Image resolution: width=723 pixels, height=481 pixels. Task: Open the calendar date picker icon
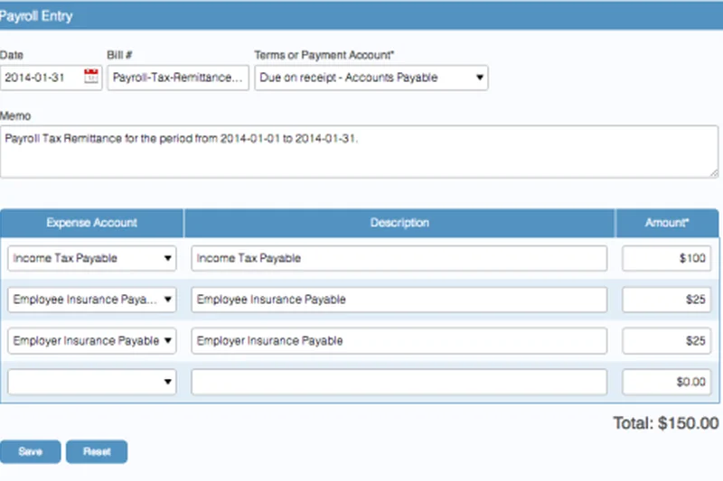click(91, 77)
